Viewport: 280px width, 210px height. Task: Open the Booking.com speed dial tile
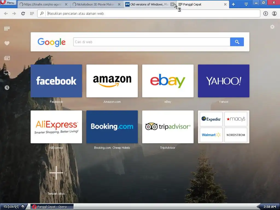(x=112, y=127)
